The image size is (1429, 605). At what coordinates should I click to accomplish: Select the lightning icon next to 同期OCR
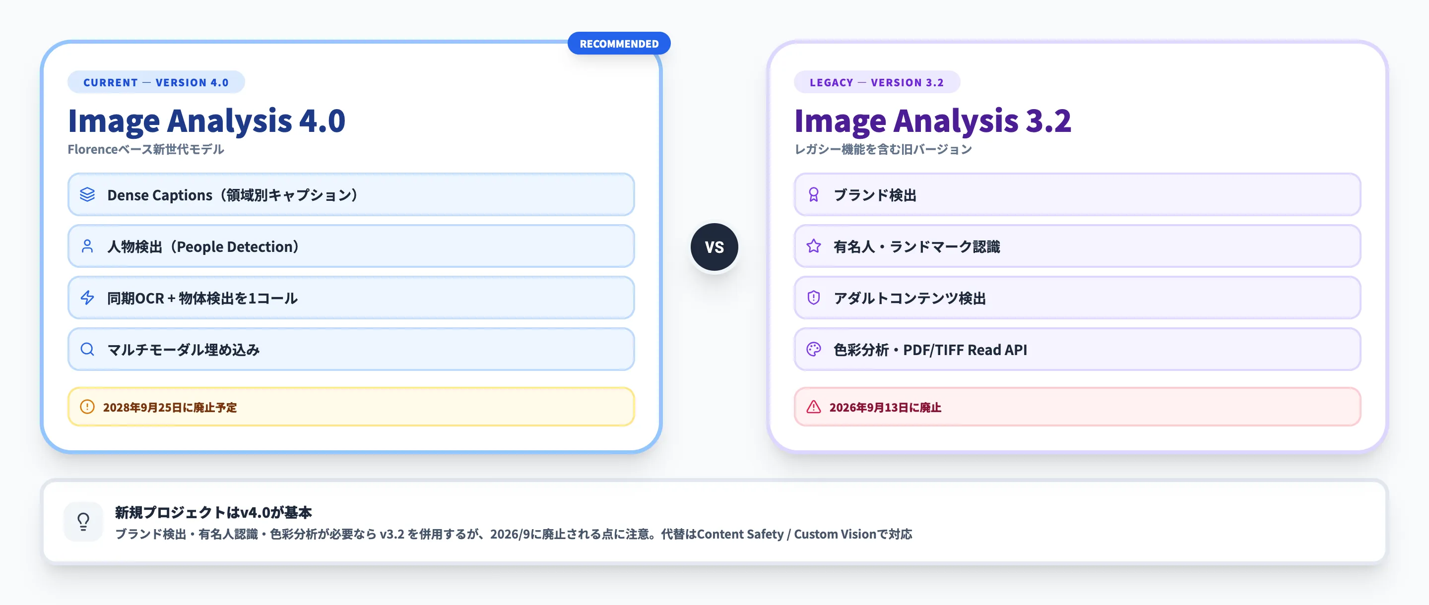(87, 298)
